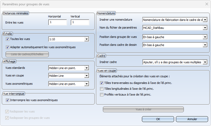Click the Horizontal distance input field
This screenshot has height=126, width=211.
(57, 22)
